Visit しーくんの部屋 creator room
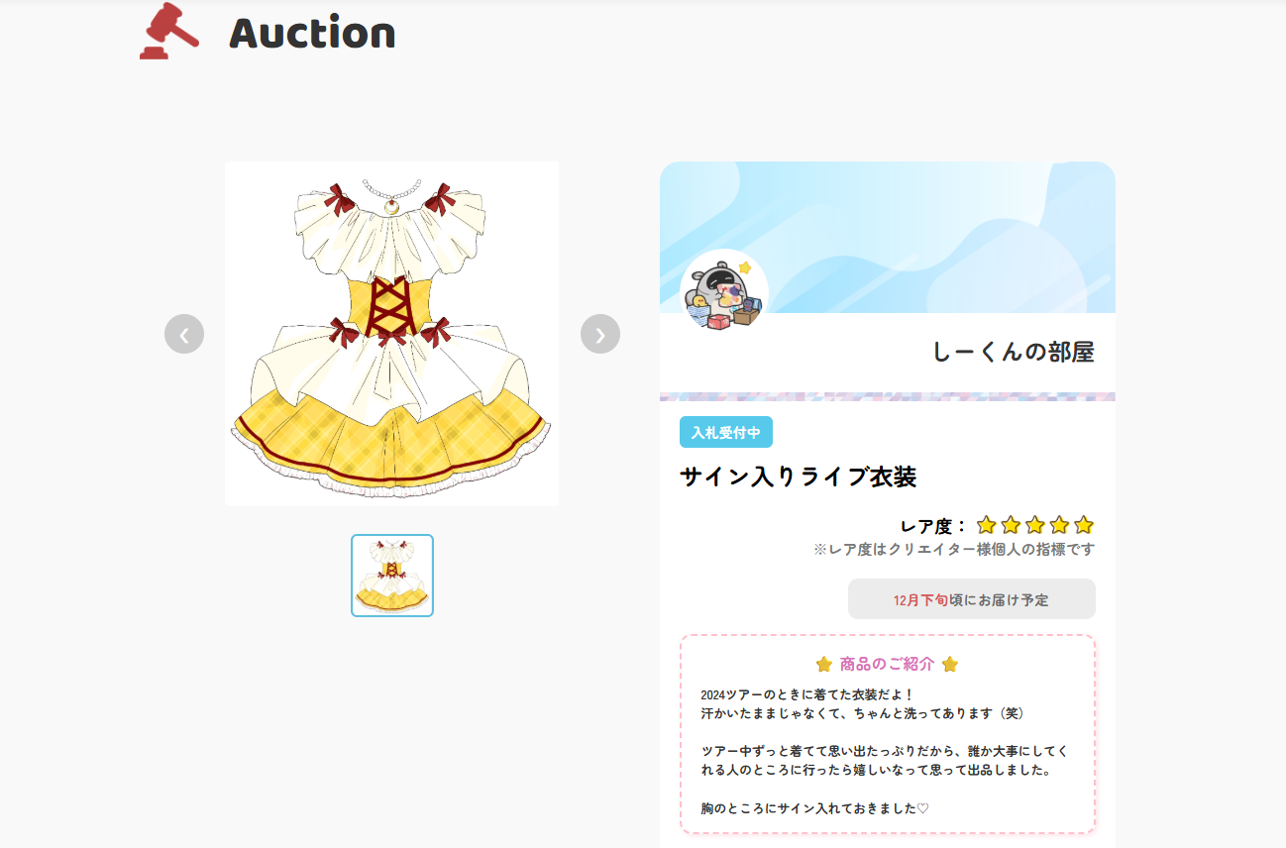Image resolution: width=1286 pixels, height=848 pixels. 1014,352
